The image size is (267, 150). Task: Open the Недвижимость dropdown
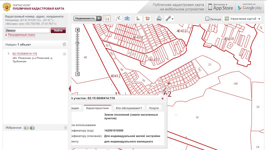tap(88, 18)
